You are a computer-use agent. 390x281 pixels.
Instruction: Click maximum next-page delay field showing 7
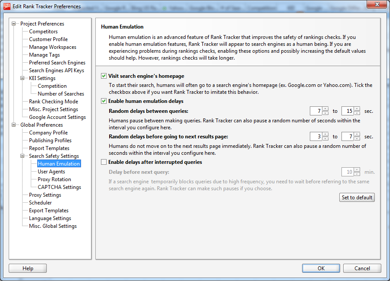tap(348, 137)
